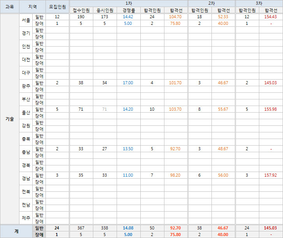Screen dimensions: 283x238
Task: Click the total 응시인원 value 338
Action: tap(105, 228)
